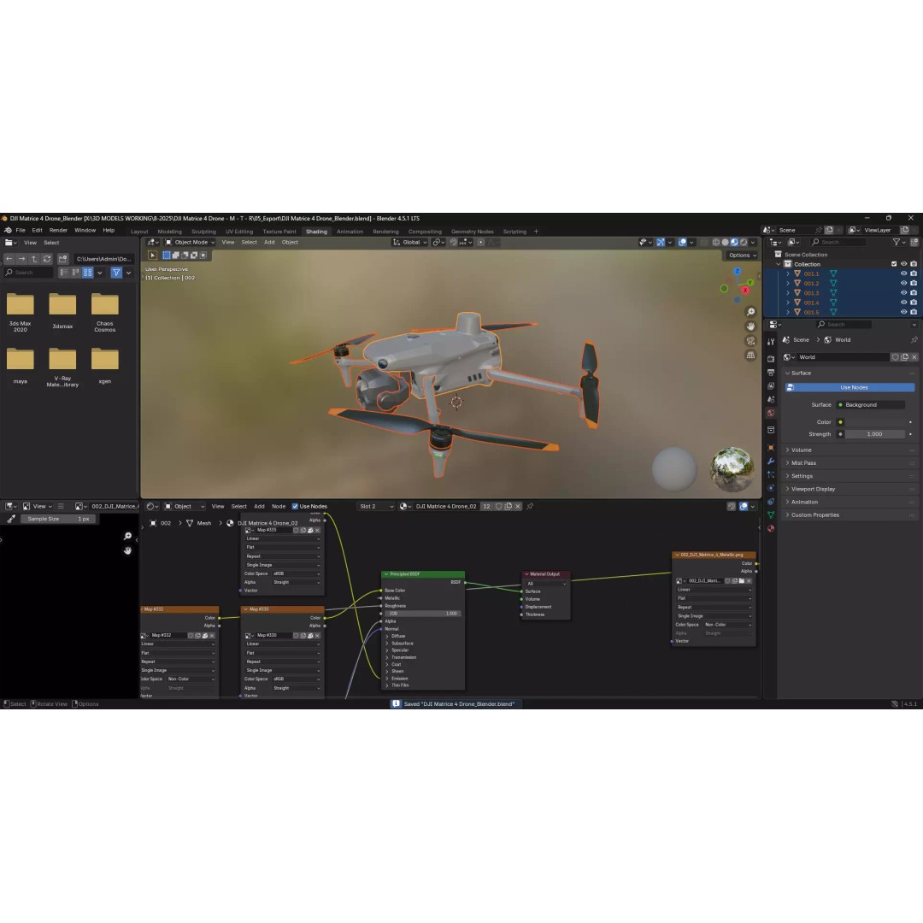Unlink the World data-block
Screen dimensions: 923x923
point(914,357)
